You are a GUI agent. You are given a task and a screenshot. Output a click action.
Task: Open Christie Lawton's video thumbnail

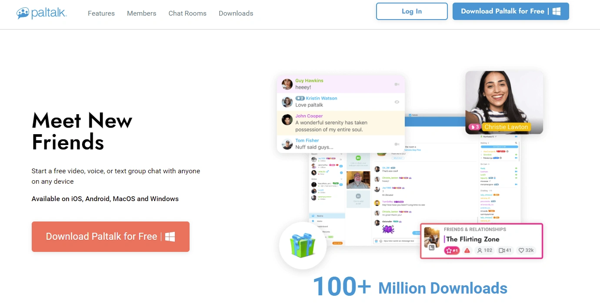pos(504,102)
